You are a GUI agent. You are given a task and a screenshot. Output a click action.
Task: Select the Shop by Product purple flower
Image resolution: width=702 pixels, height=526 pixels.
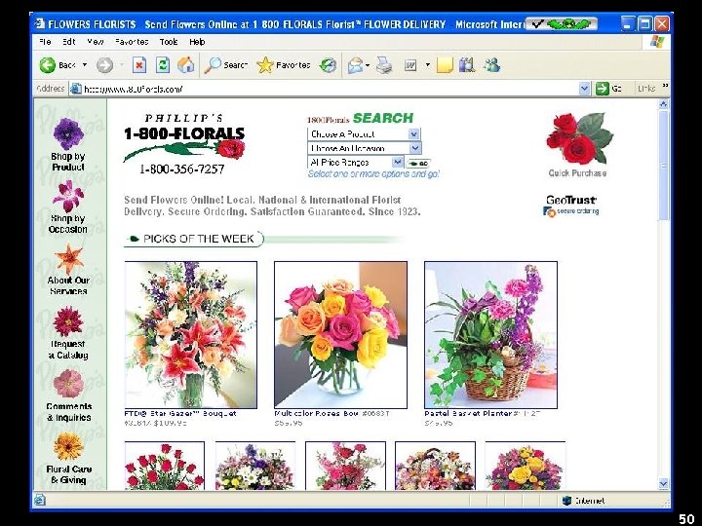(x=68, y=133)
